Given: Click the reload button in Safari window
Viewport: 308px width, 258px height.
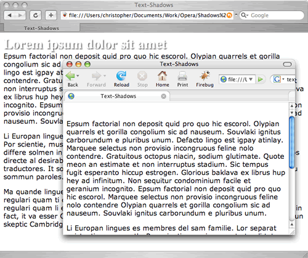Looking at the screenshot, I should [36, 15].
